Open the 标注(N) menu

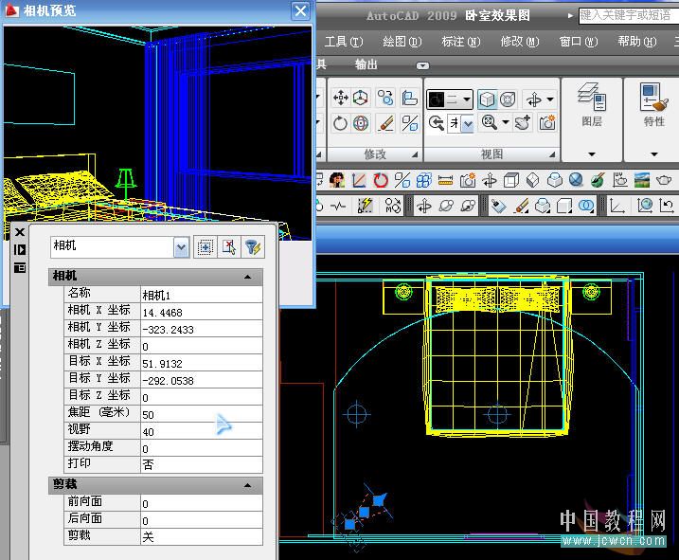(x=460, y=42)
